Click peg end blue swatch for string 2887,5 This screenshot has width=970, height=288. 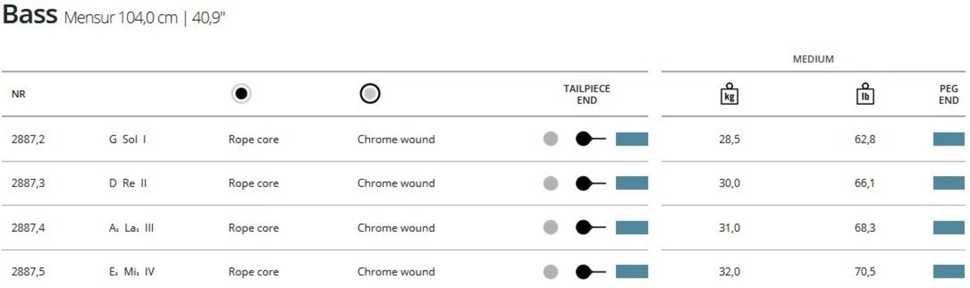click(949, 272)
